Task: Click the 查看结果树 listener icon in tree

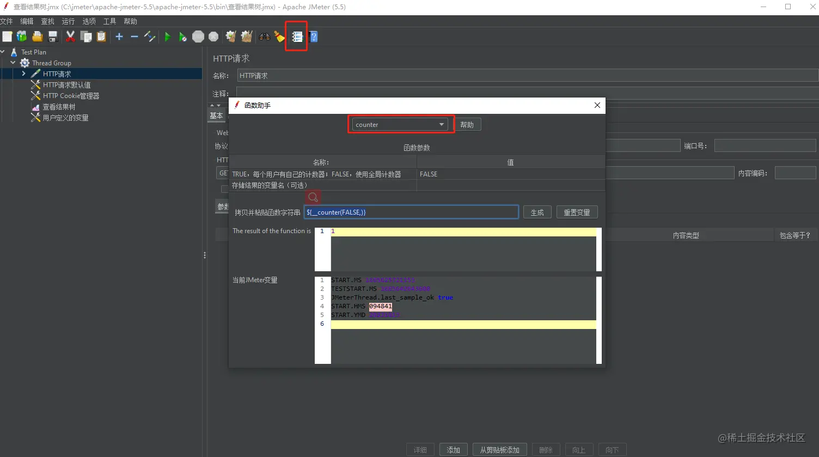Action: [36, 107]
